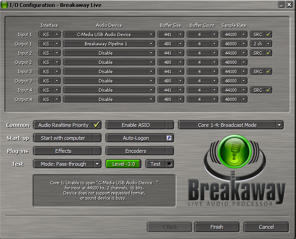Click the Sample Rate column header
The height and width of the screenshot is (239, 296).
click(x=234, y=25)
